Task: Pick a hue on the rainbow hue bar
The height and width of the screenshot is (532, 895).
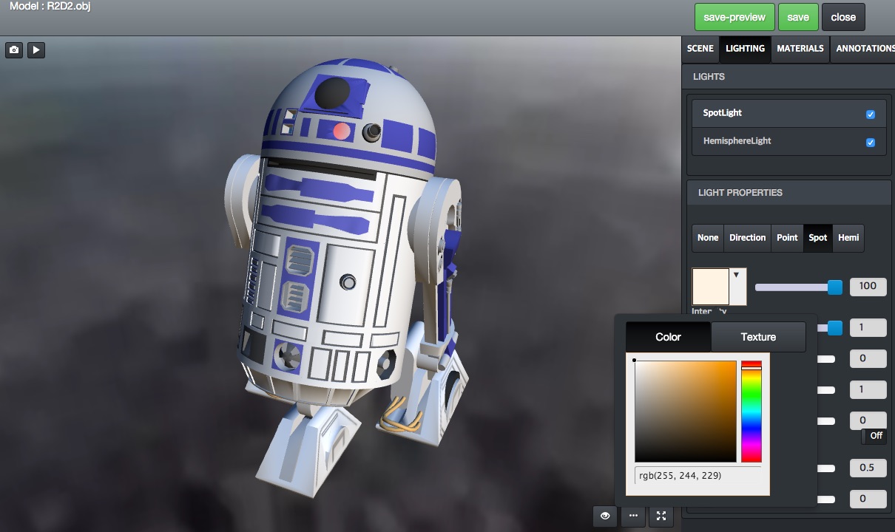Action: coord(752,412)
